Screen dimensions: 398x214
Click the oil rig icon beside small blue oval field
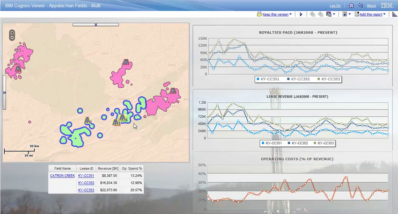tap(87, 120)
